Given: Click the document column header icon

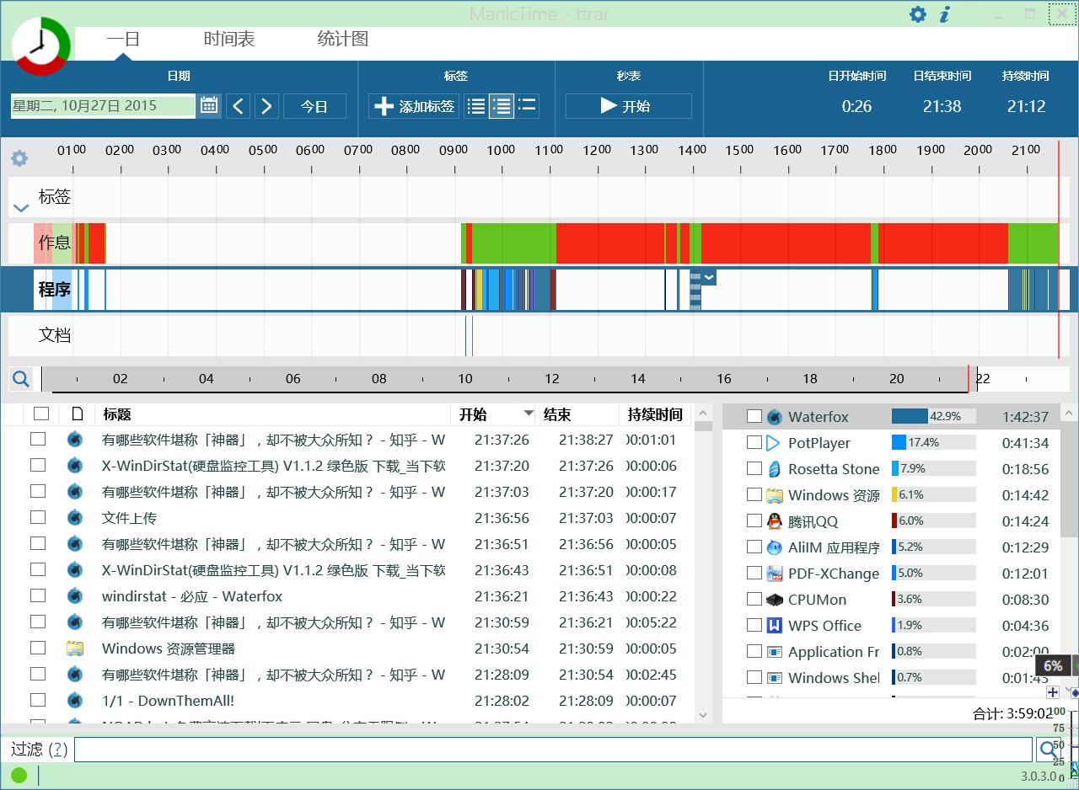Looking at the screenshot, I should click(x=78, y=414).
